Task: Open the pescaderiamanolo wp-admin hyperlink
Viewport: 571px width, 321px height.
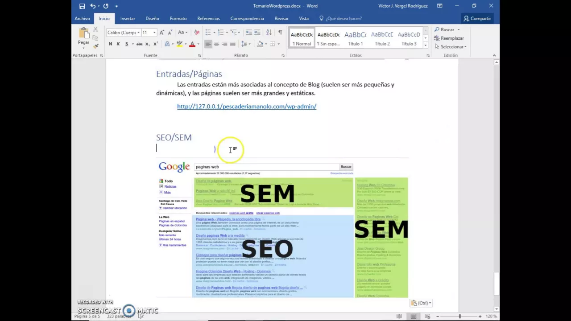Action: [247, 107]
